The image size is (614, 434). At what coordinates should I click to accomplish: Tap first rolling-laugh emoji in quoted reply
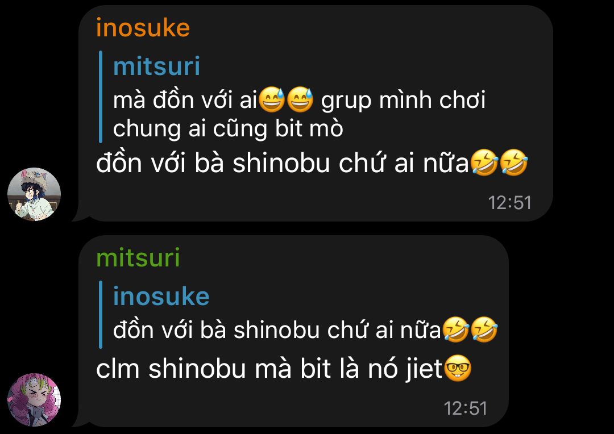[x=456, y=329]
